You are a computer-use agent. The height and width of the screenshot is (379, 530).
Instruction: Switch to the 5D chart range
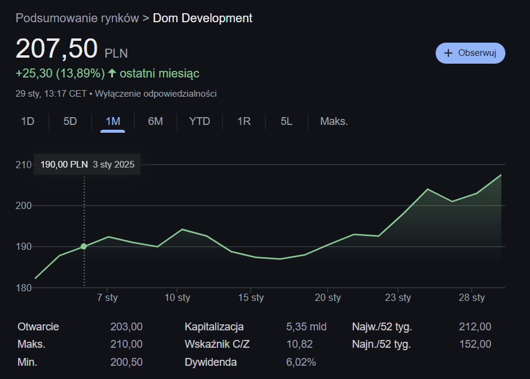click(x=70, y=121)
